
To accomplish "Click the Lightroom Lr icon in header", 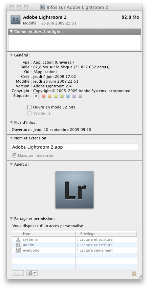I will tap(16, 19).
